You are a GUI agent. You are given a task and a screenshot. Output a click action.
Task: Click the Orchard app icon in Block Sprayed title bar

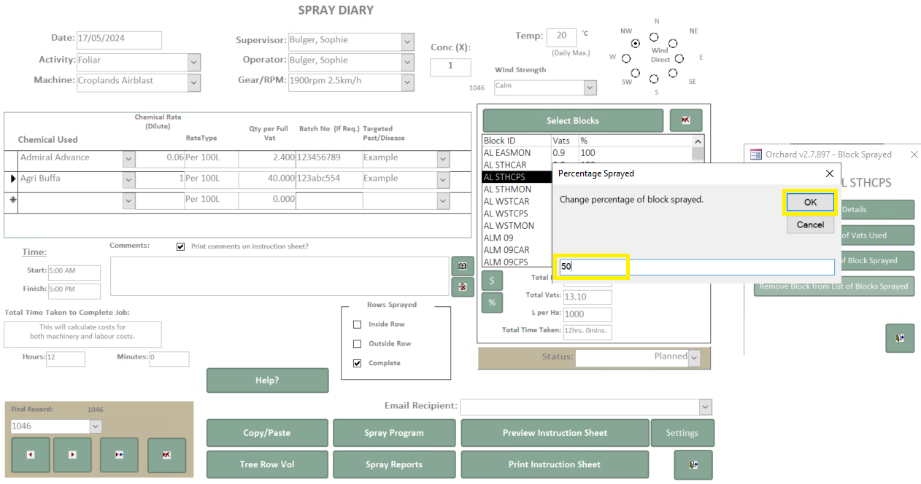pyautogui.click(x=755, y=155)
